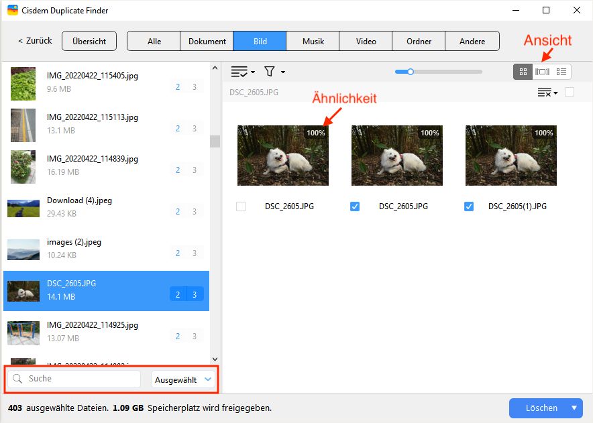
Task: Focus the Suche search field
Action: pyautogui.click(x=74, y=379)
